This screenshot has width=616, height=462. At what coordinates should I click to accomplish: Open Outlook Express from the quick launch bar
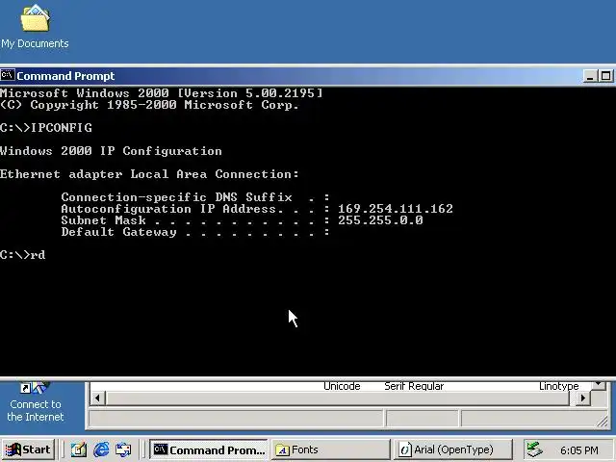click(123, 449)
